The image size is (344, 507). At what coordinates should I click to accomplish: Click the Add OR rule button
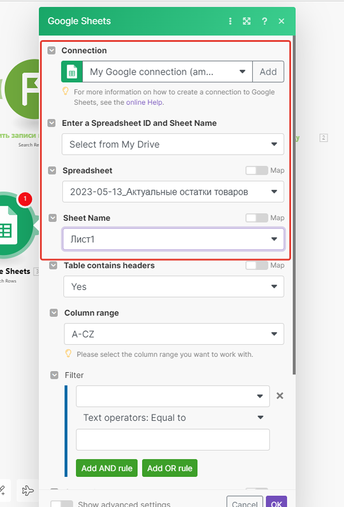click(x=170, y=468)
